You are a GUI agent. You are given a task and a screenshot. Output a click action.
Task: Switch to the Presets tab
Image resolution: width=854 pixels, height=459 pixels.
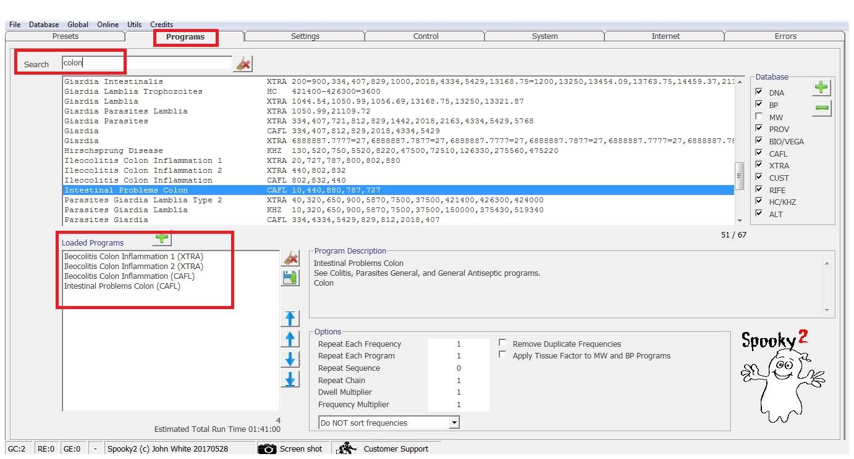[x=66, y=36]
